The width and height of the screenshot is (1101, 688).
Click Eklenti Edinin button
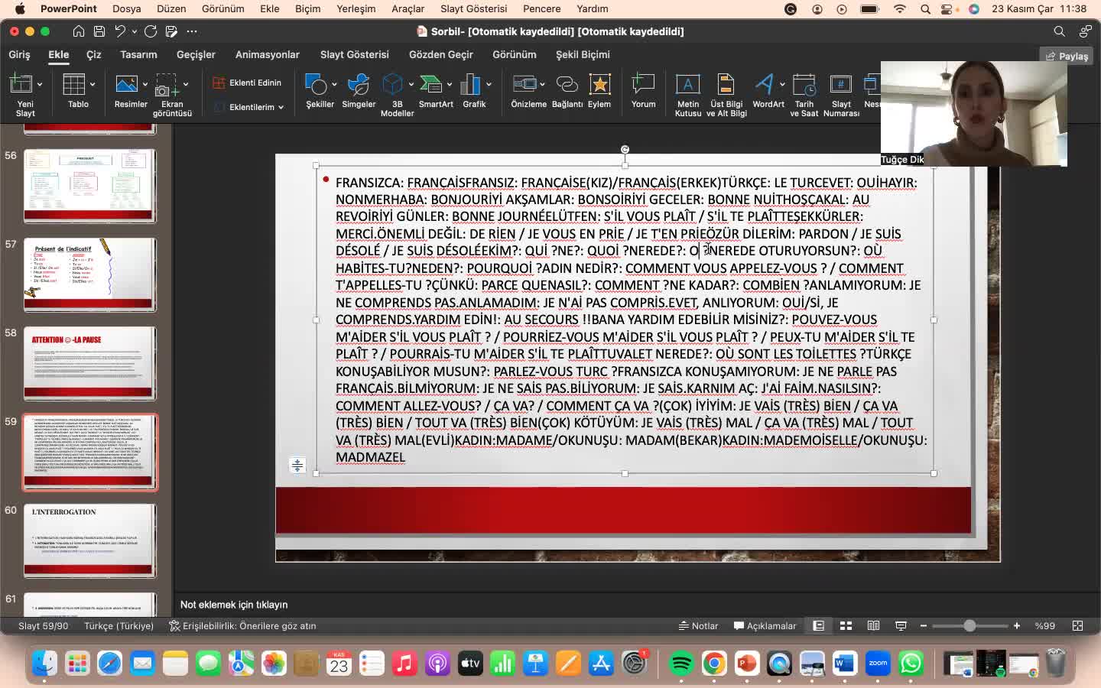click(247, 83)
